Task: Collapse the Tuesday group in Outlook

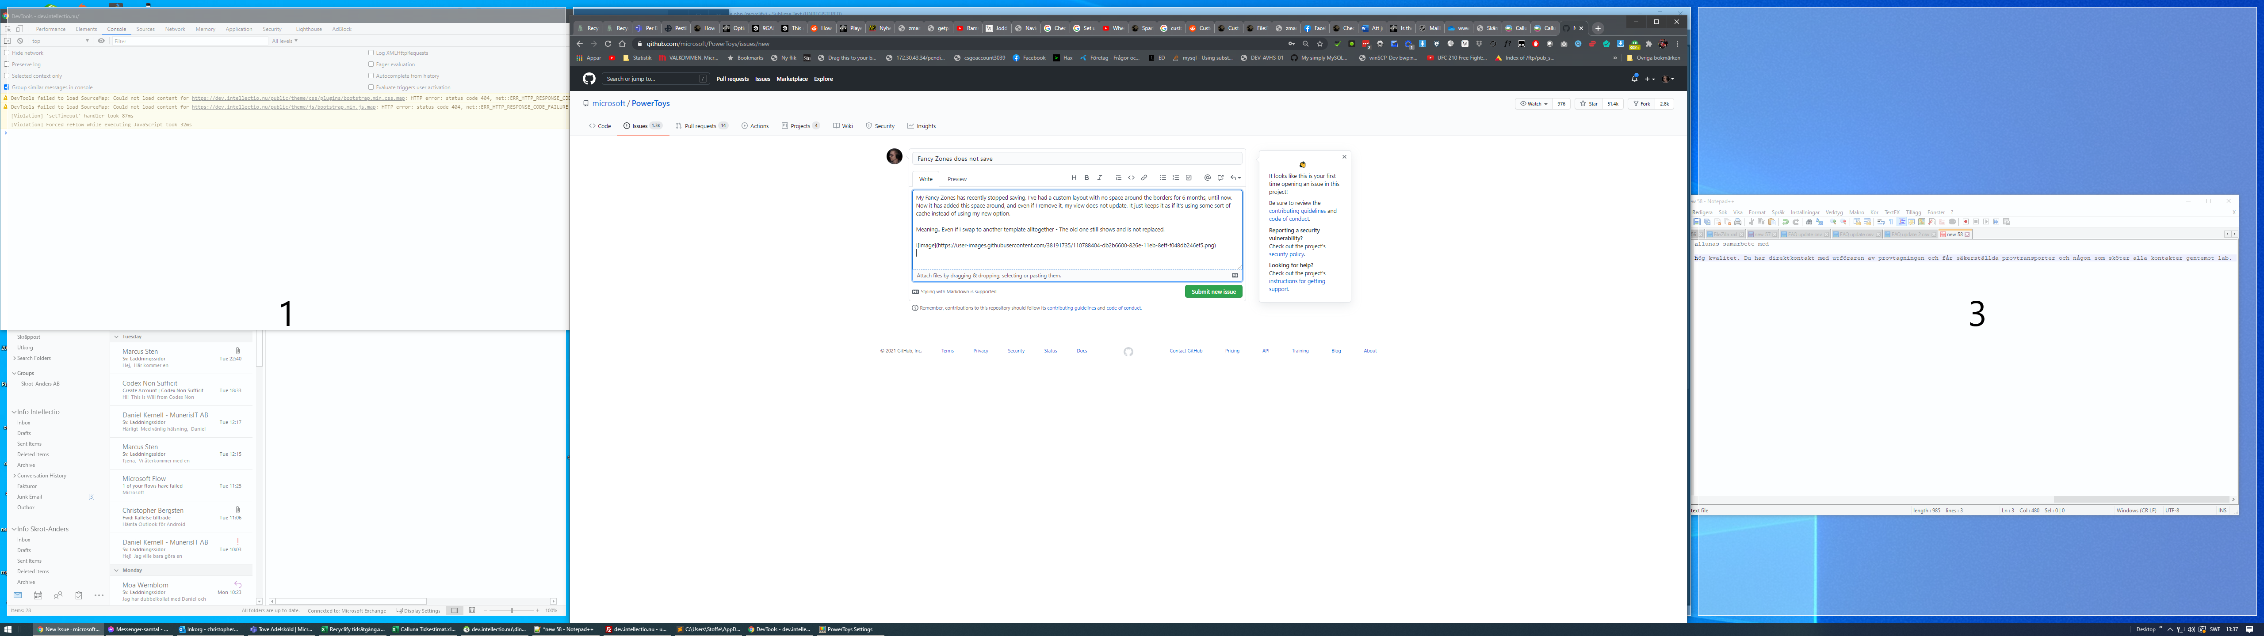Action: point(116,337)
